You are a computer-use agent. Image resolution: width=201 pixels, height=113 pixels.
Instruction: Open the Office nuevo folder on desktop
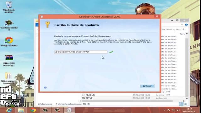coord(8,78)
